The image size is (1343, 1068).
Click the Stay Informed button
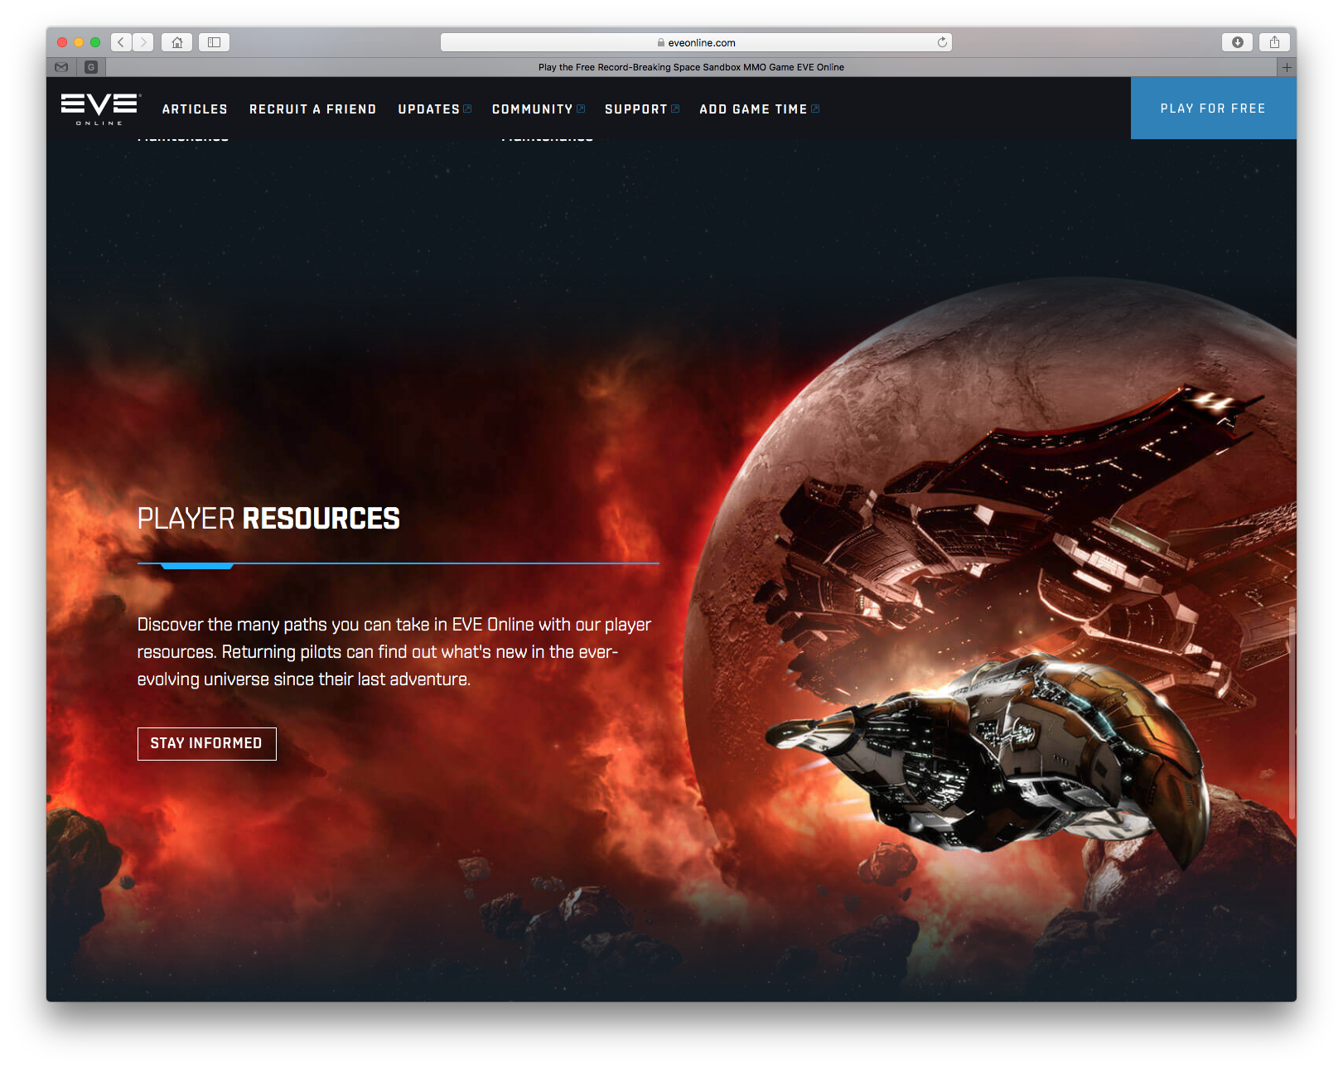[206, 743]
